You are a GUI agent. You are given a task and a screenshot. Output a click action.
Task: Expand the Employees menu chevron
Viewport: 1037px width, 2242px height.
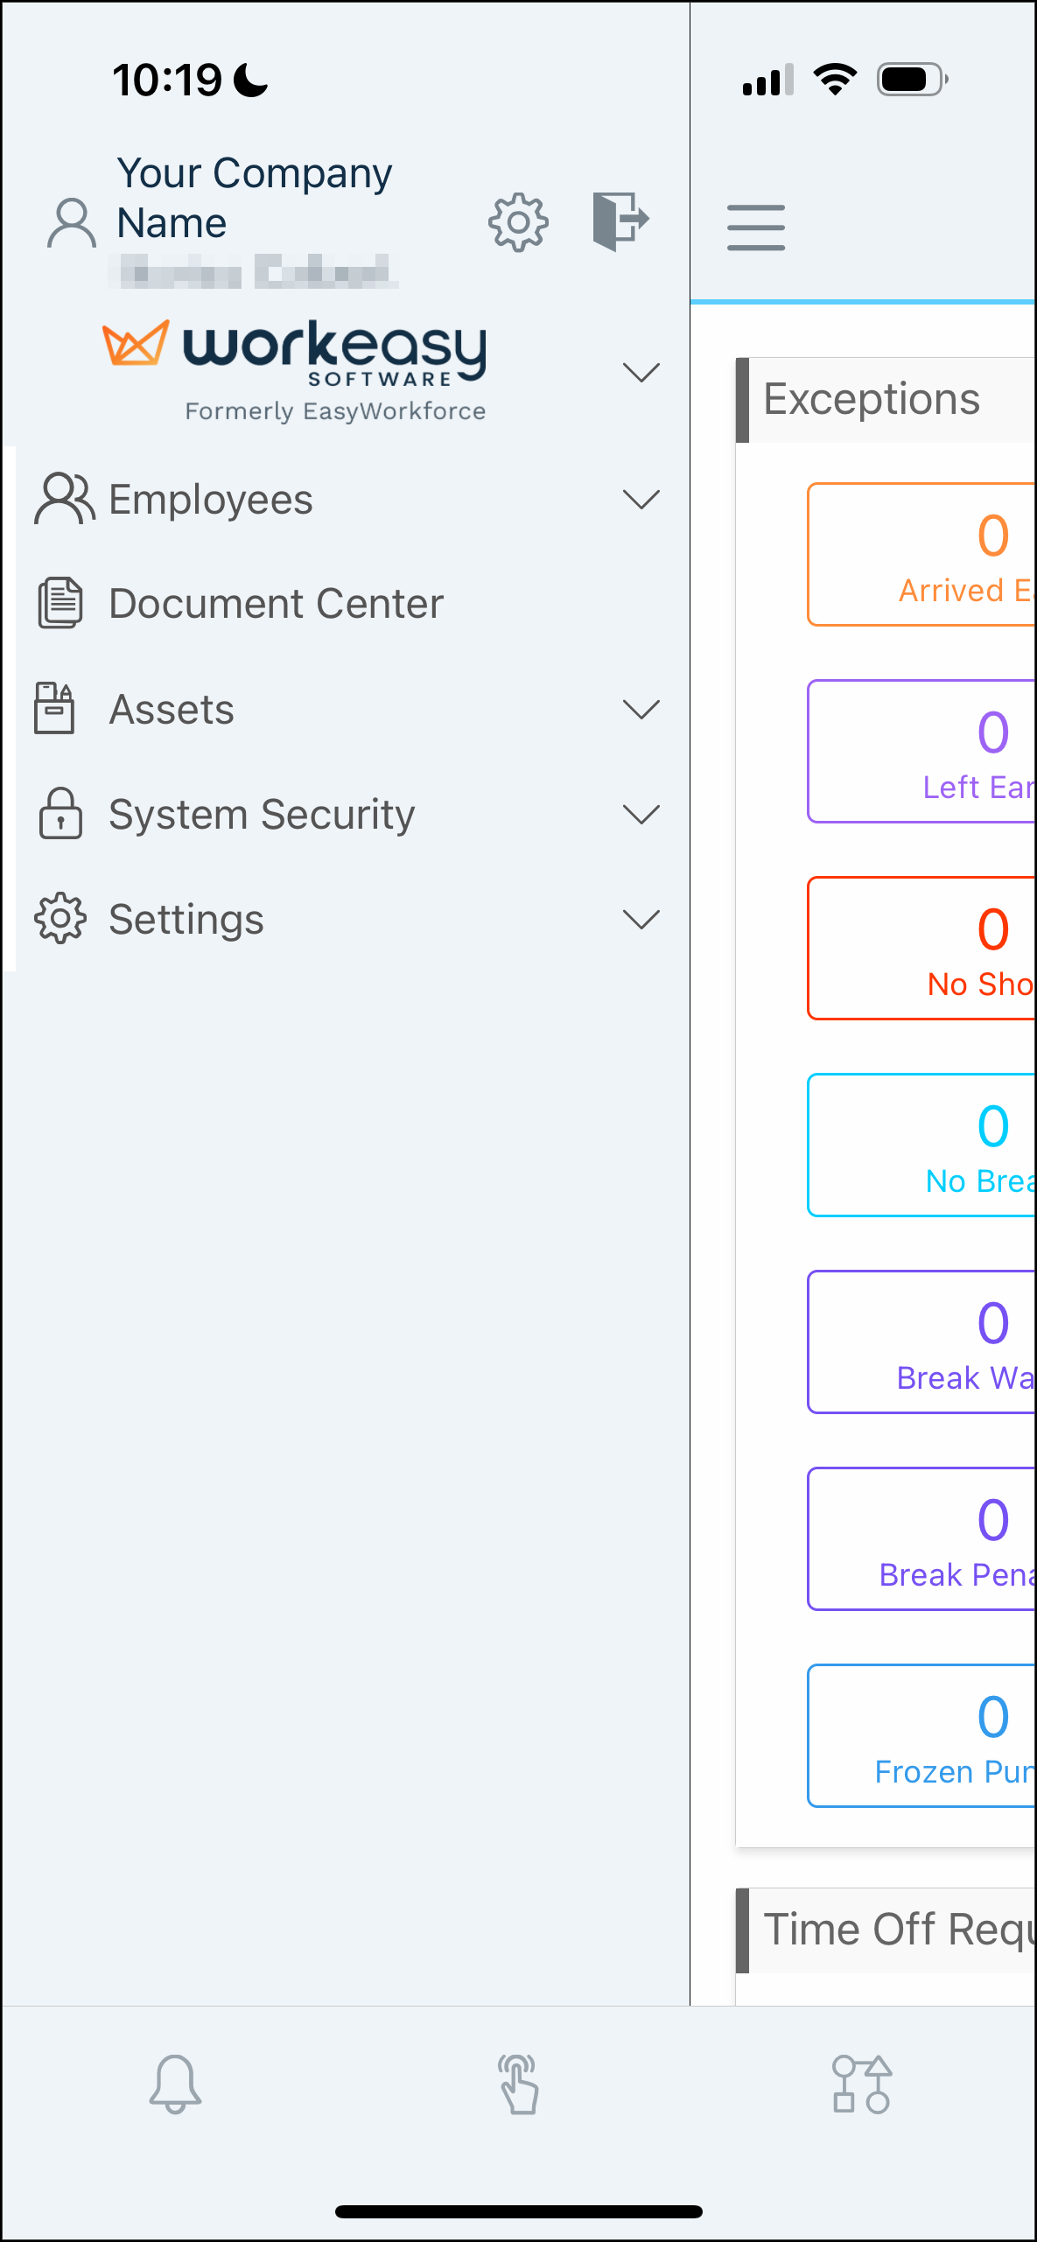(x=641, y=499)
